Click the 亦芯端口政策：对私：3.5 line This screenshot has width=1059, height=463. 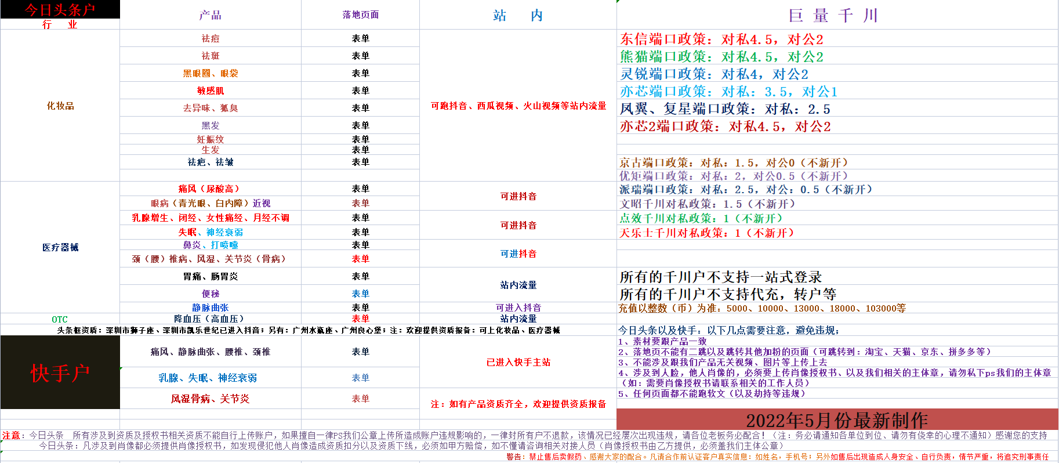(728, 91)
